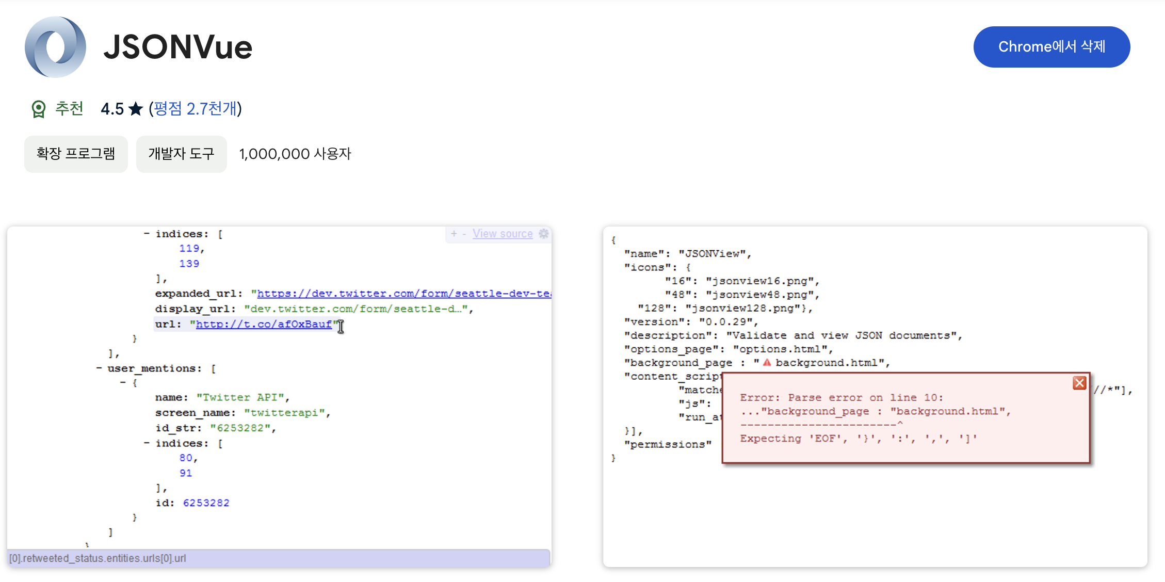1165x582 pixels.
Task: Collapse the object under user_mentions
Action: pos(123,383)
